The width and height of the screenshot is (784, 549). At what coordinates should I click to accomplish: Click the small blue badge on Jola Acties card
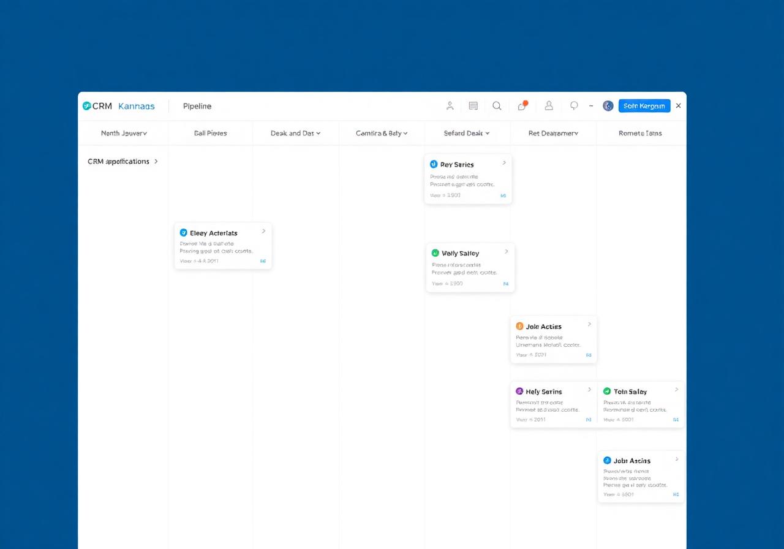pyautogui.click(x=589, y=355)
